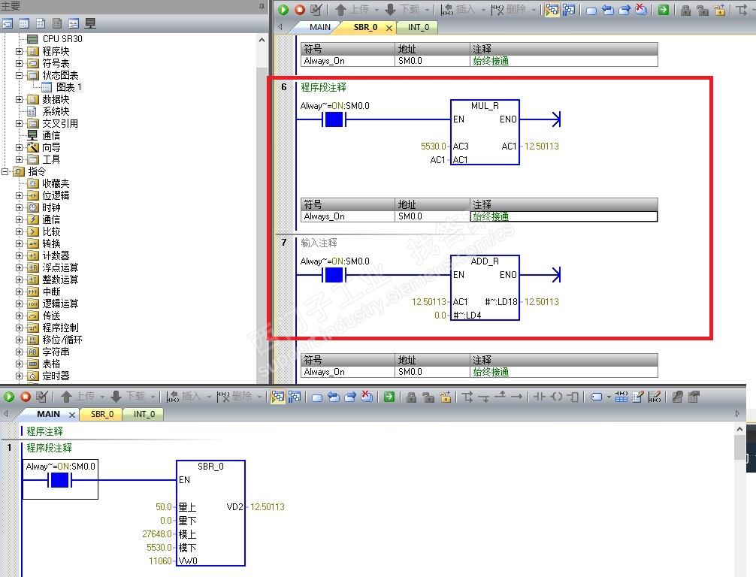
Task: Click 下载 download button in SBR_0 editor toolbar
Action: [403, 9]
